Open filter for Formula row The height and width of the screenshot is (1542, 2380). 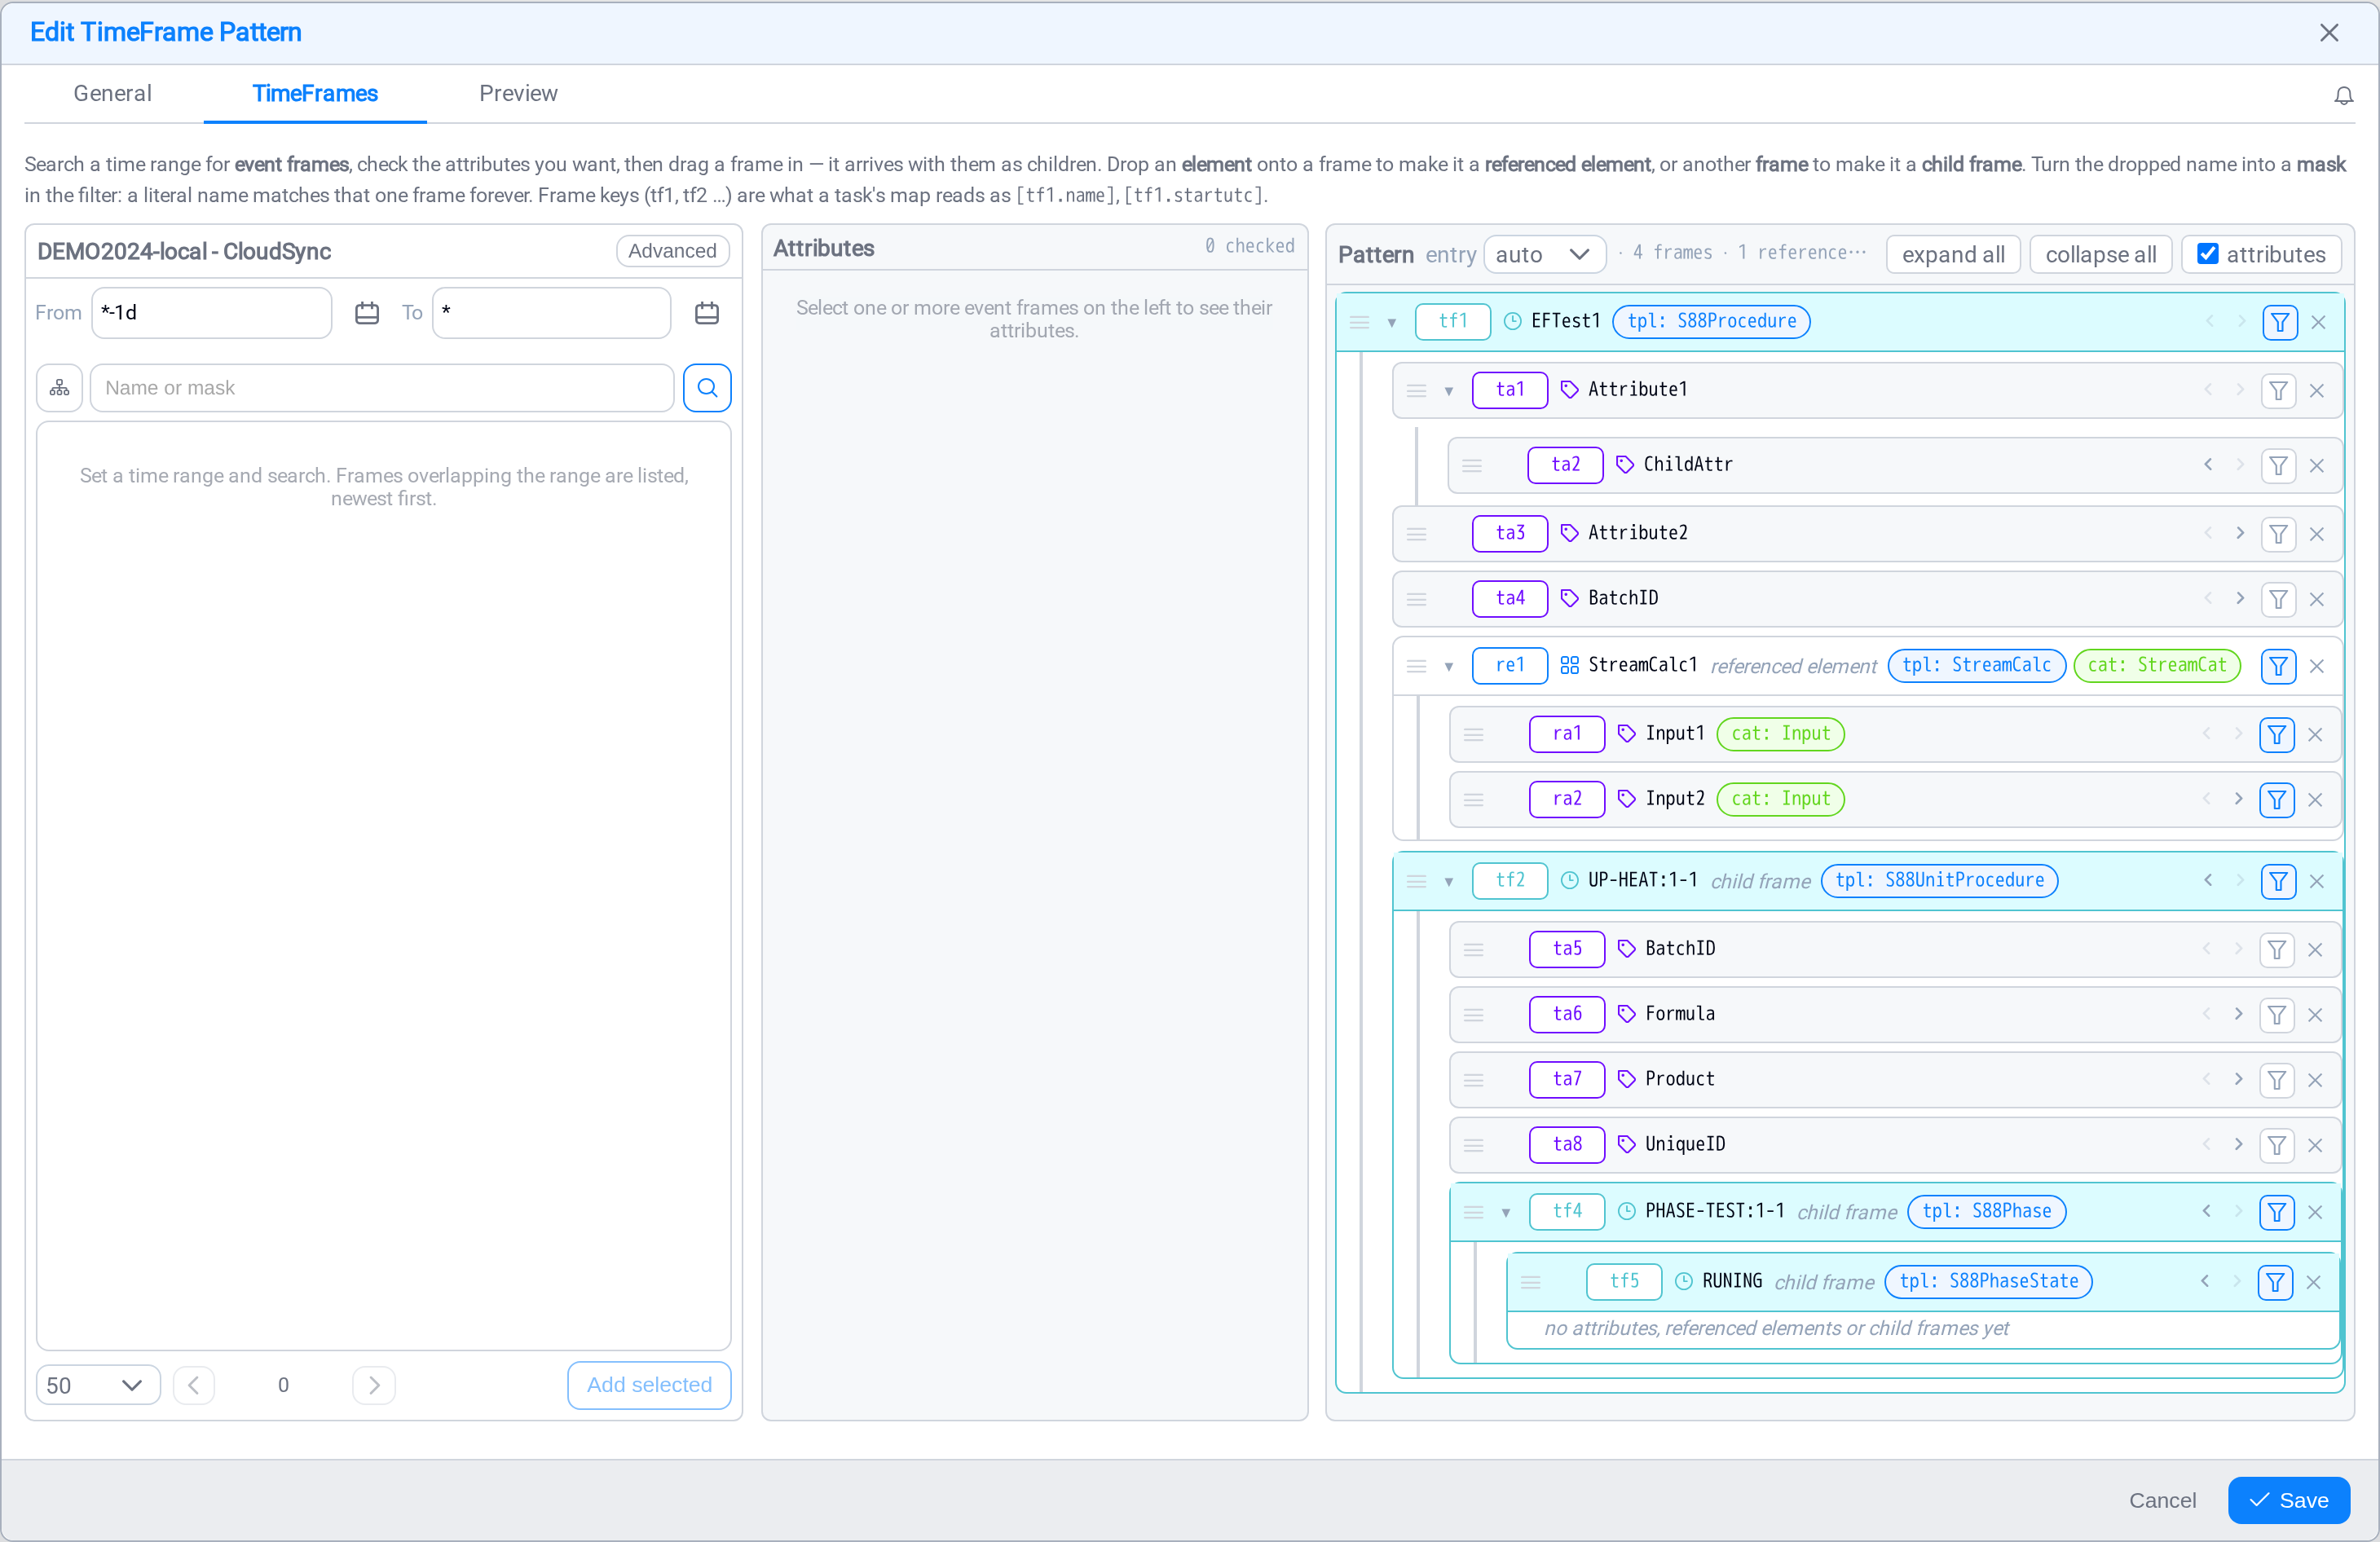click(x=2277, y=1015)
